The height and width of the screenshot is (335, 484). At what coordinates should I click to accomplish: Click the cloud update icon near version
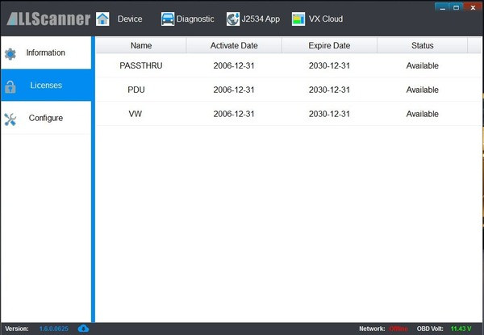pyautogui.click(x=83, y=329)
